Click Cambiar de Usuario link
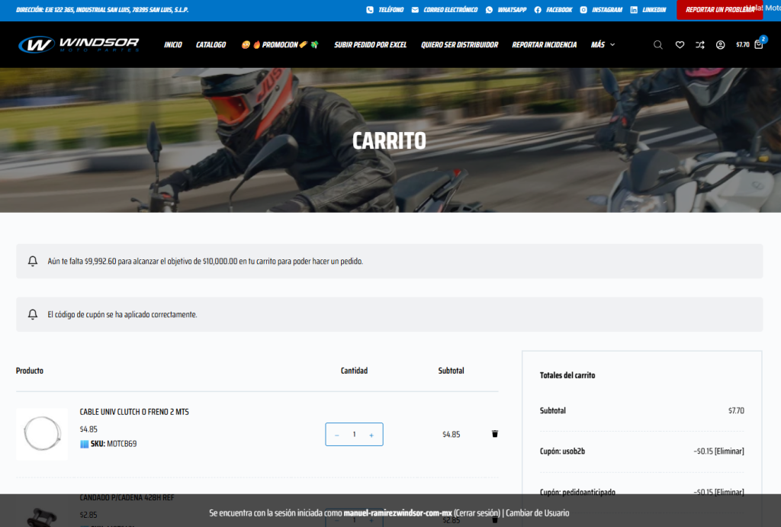The width and height of the screenshot is (781, 527). click(x=537, y=513)
